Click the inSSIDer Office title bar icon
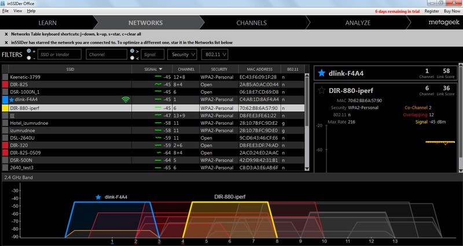 (3, 3)
